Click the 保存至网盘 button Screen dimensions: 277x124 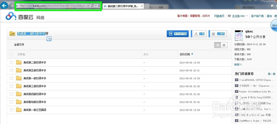(x=178, y=34)
